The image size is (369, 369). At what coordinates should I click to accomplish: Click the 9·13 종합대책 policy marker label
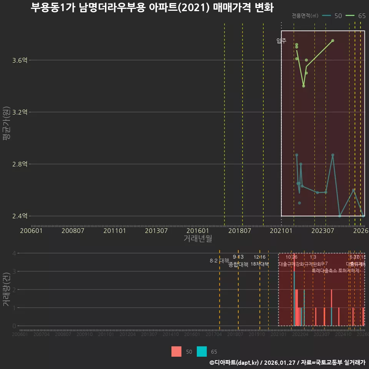(238, 261)
